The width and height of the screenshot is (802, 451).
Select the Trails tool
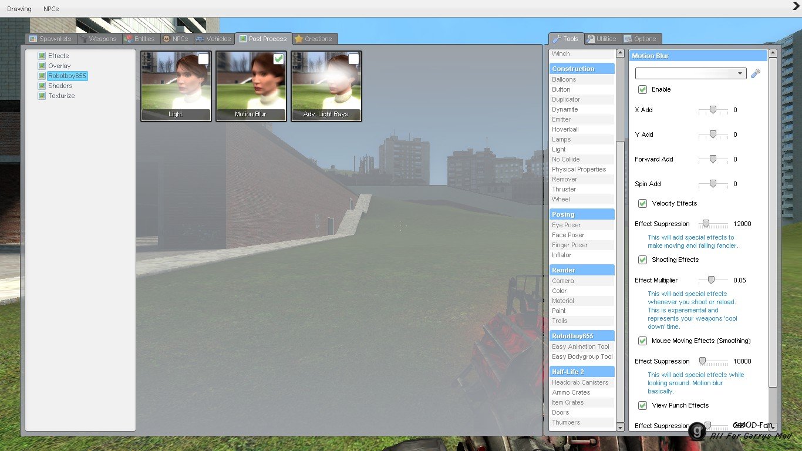point(582,321)
